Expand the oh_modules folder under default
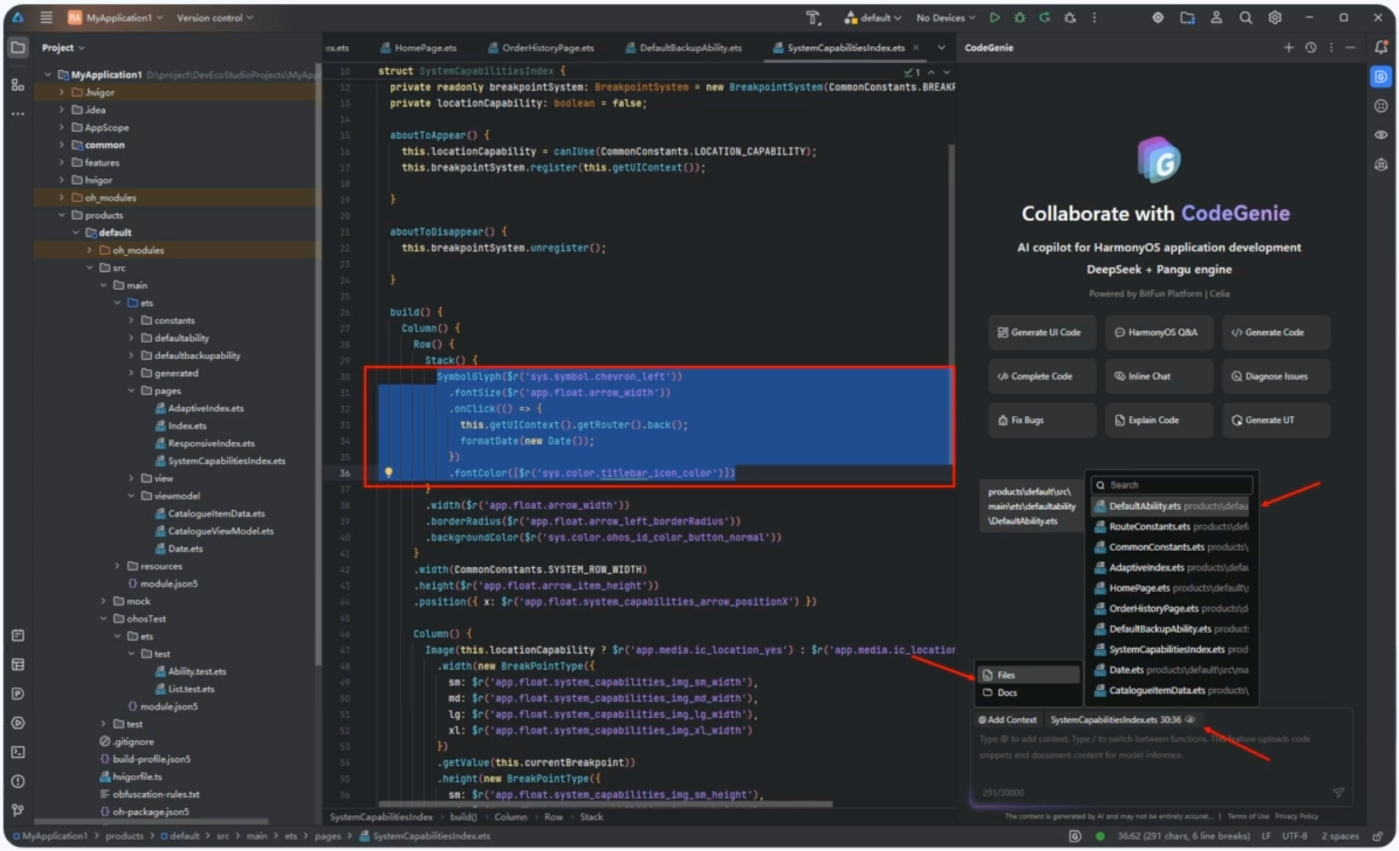This screenshot has width=1399, height=851. [x=90, y=250]
